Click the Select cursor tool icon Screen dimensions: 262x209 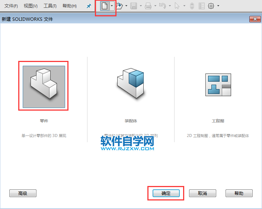pos(177,6)
